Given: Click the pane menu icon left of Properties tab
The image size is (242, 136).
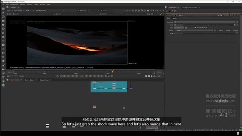Looking at the screenshot, I should click(x=166, y=8).
